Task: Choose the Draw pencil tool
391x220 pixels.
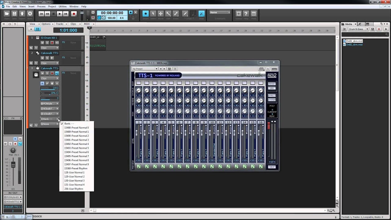Action: pyautogui.click(x=185, y=13)
